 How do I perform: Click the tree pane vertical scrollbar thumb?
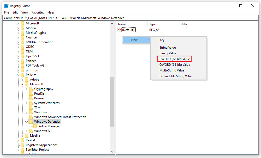click(x=112, y=102)
